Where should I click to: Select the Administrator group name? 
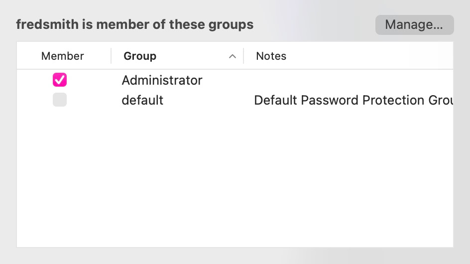(x=162, y=80)
